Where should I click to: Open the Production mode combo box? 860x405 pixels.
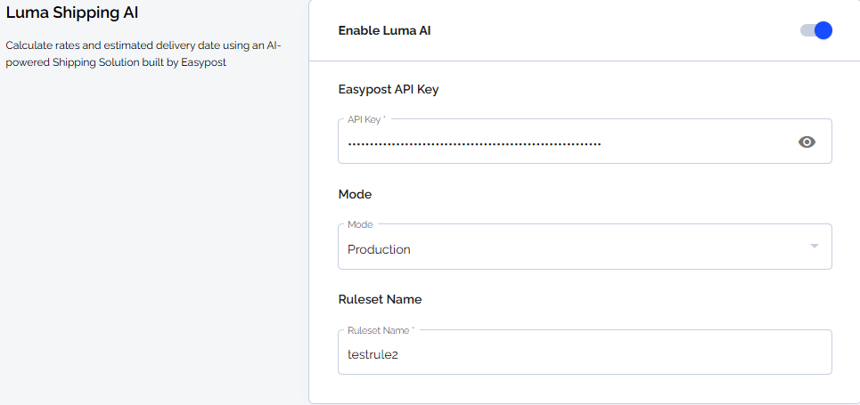pyautogui.click(x=585, y=247)
